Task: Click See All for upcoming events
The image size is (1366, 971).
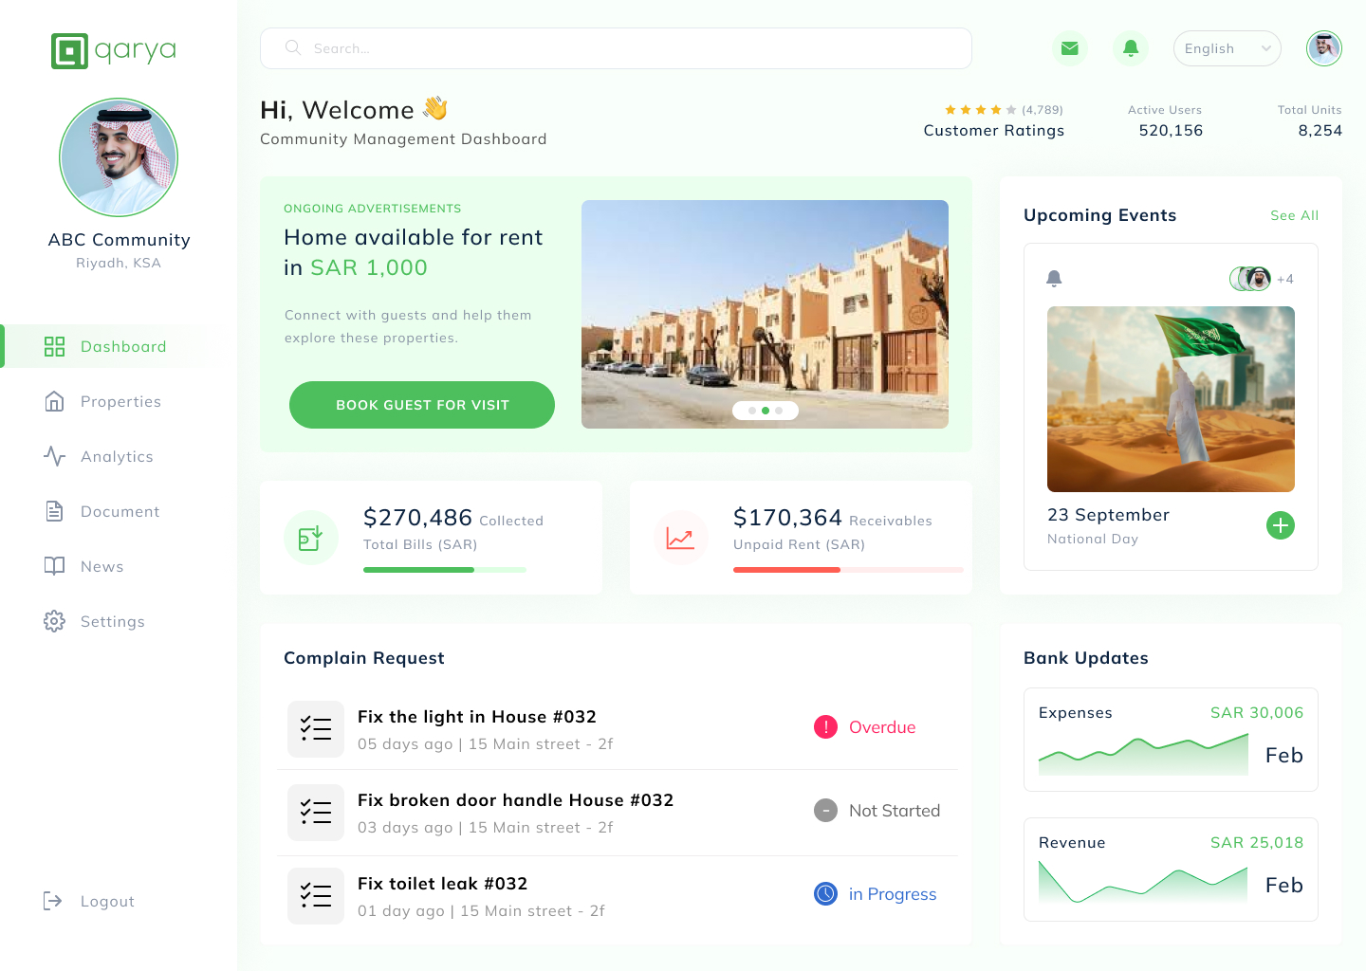Action: pyautogui.click(x=1295, y=215)
